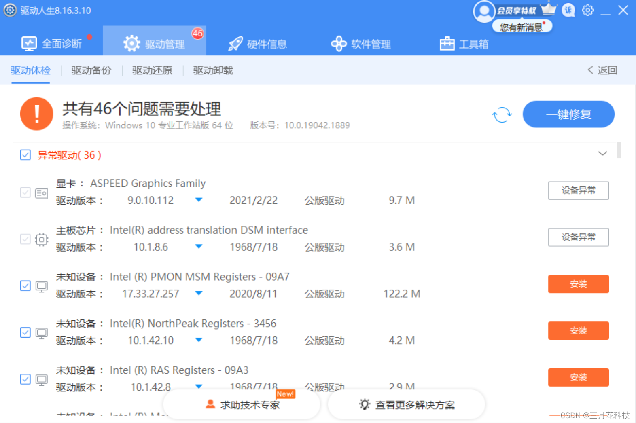The width and height of the screenshot is (636, 423).
Task: Click the lightbulb icon in 查看更多解决方案
Action: pos(365,404)
